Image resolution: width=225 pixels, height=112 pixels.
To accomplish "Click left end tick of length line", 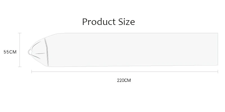I will pyautogui.click(x=31, y=72).
